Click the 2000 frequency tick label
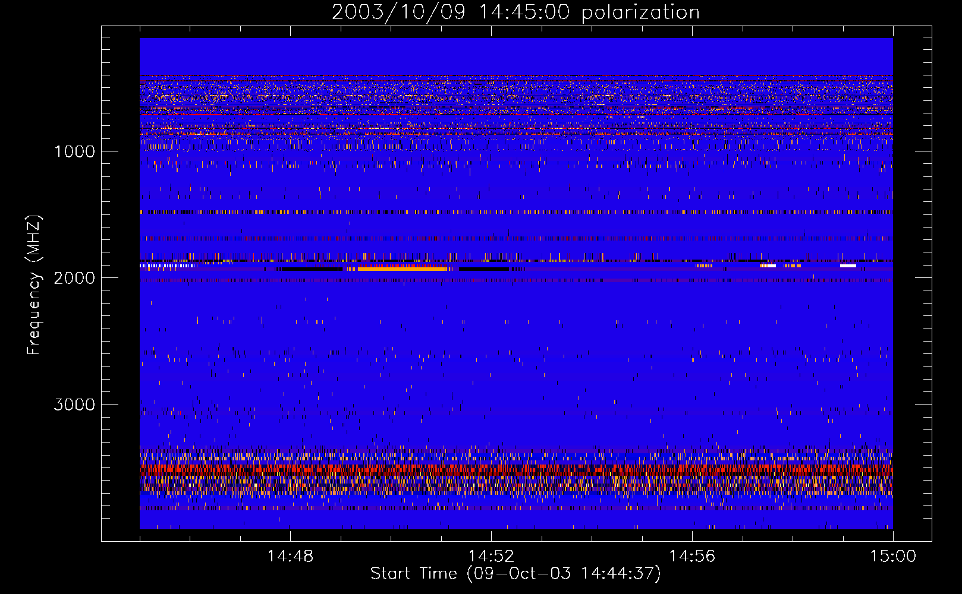 75,278
